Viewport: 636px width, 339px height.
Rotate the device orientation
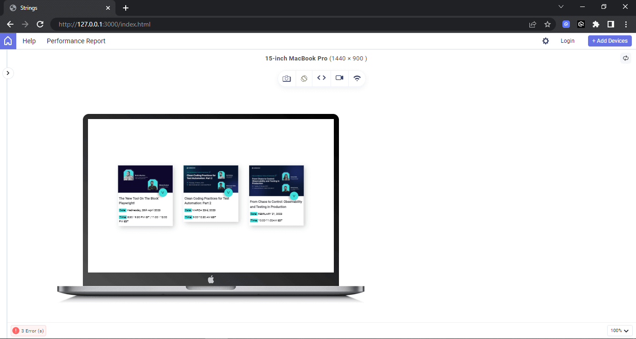pos(304,78)
